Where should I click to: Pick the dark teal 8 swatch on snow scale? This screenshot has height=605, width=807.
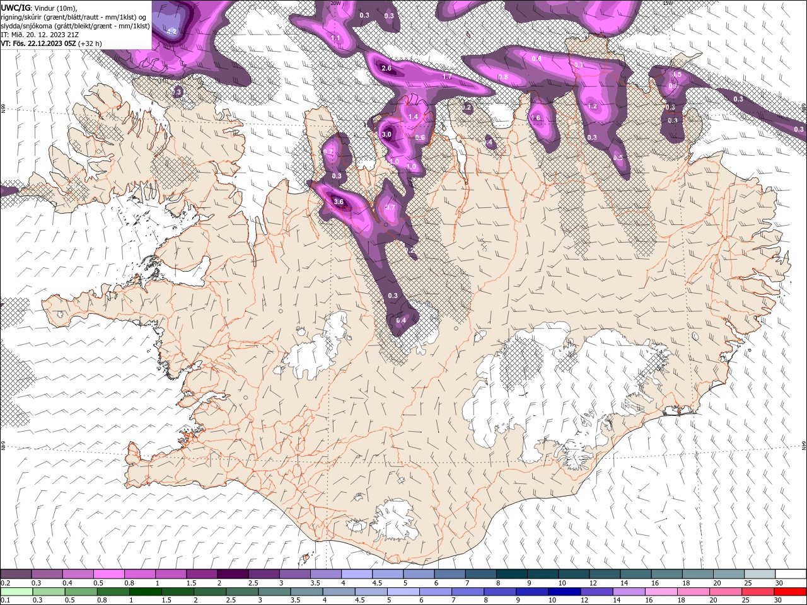pyautogui.click(x=512, y=574)
